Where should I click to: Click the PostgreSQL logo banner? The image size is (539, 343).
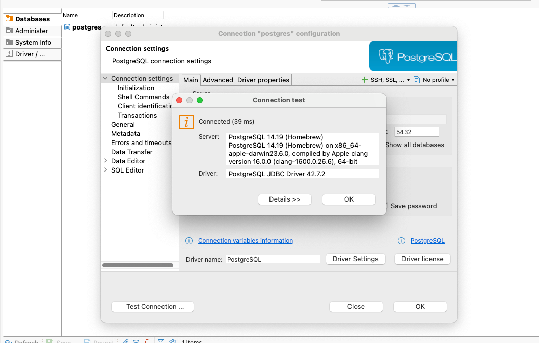click(413, 56)
